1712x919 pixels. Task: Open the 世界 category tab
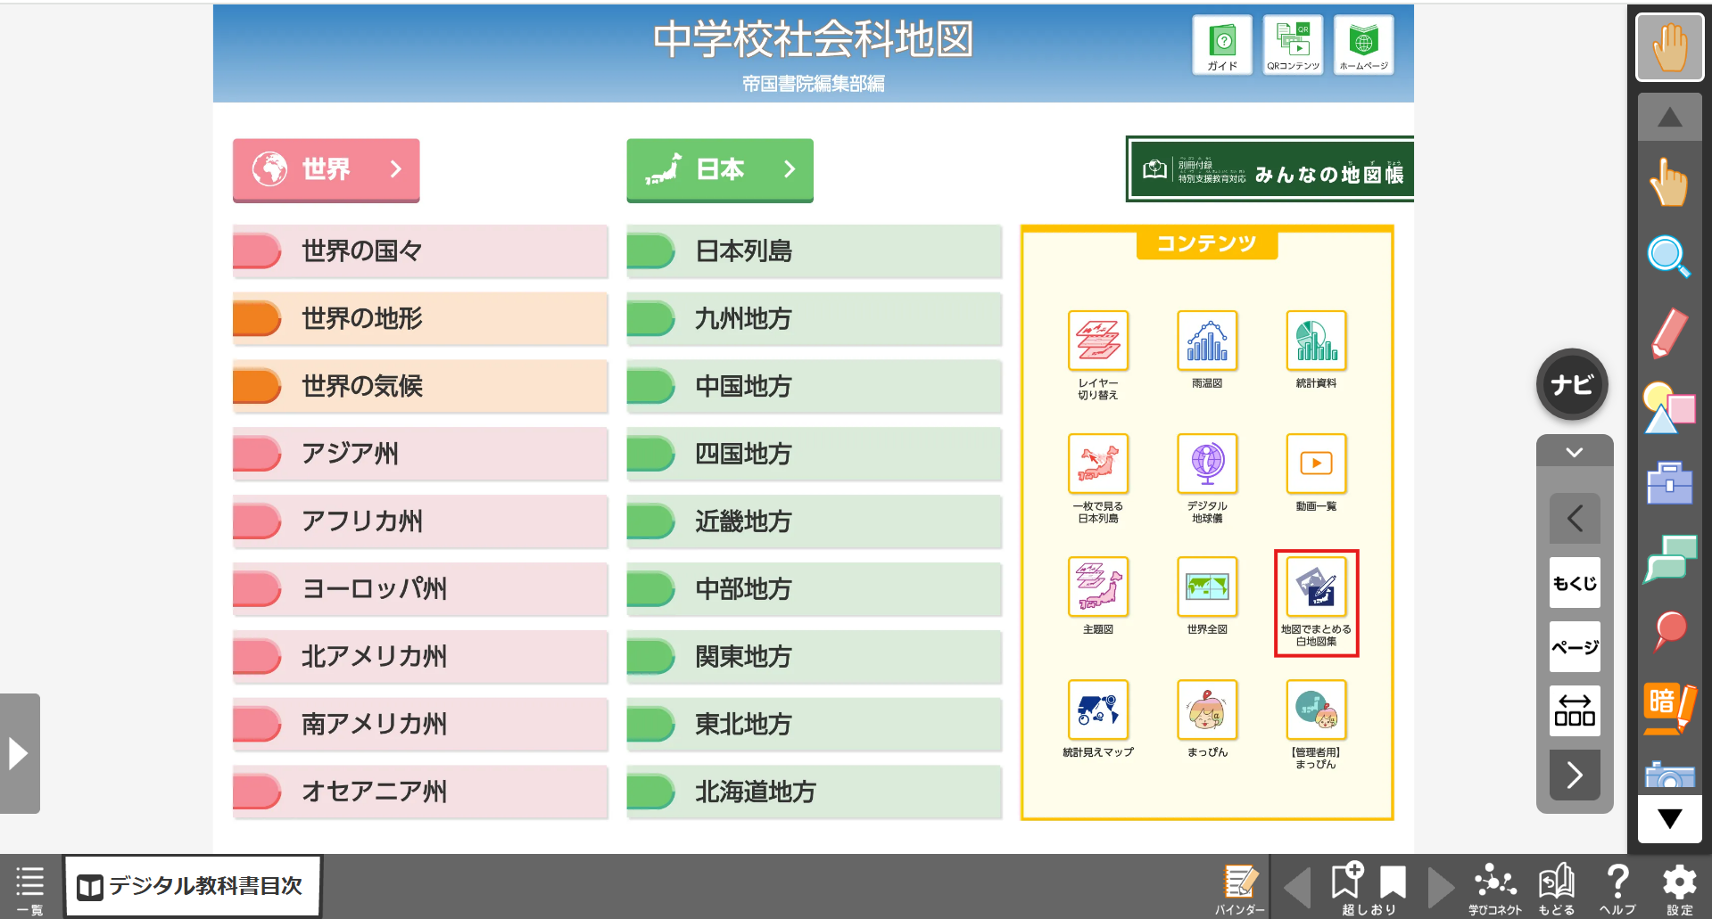pos(327,169)
